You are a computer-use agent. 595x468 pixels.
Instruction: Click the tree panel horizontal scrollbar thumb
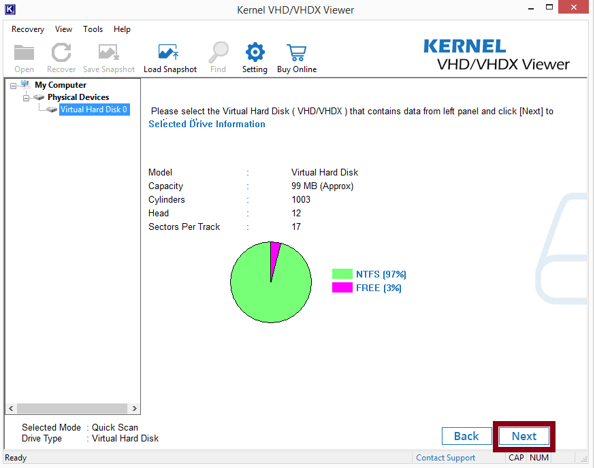coord(72,408)
